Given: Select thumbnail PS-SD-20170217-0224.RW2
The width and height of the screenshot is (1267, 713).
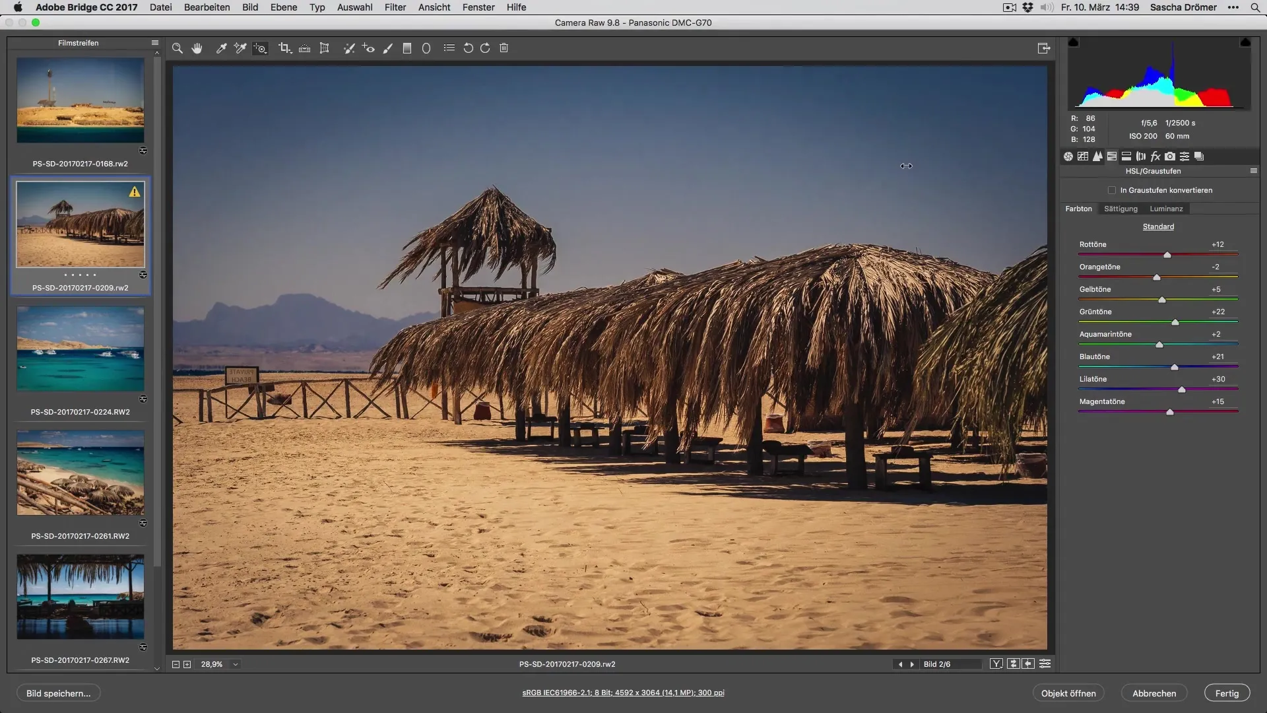Looking at the screenshot, I should (x=81, y=349).
